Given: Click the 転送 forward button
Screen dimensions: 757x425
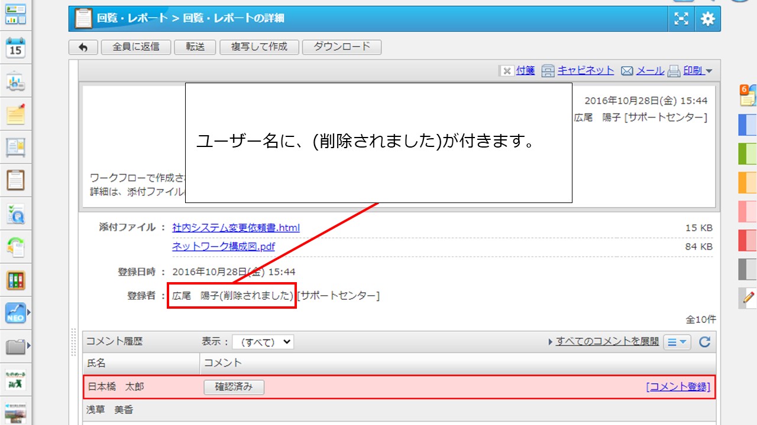Looking at the screenshot, I should 195,47.
